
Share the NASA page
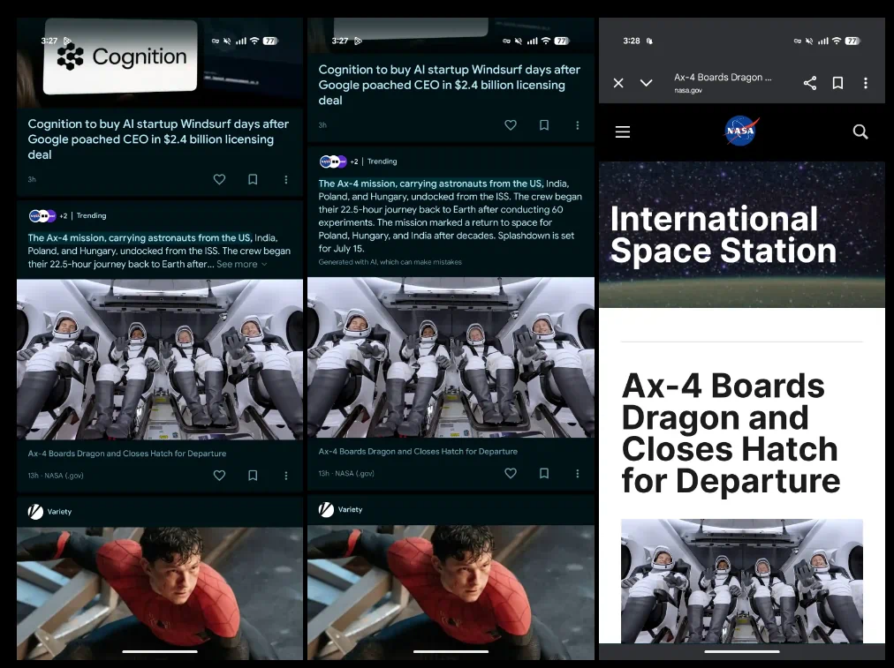[x=809, y=83]
